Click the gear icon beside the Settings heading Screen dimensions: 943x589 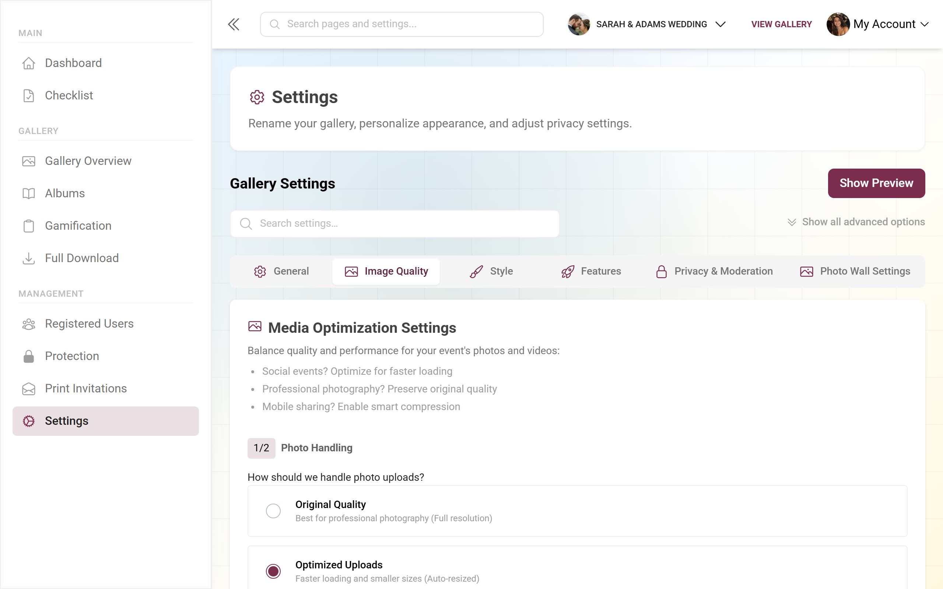(x=257, y=97)
